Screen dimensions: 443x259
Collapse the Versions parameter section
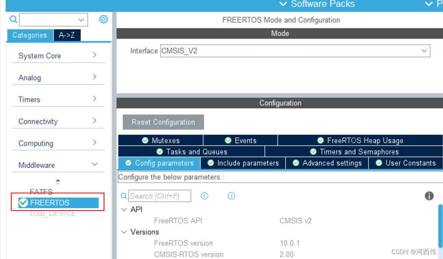pos(124,232)
